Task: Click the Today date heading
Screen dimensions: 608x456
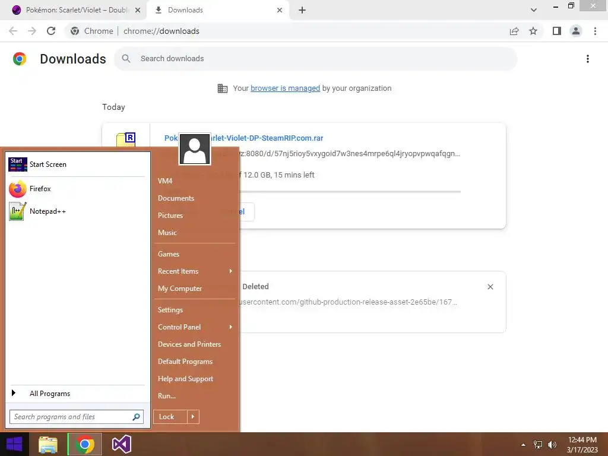Action: pos(113,107)
